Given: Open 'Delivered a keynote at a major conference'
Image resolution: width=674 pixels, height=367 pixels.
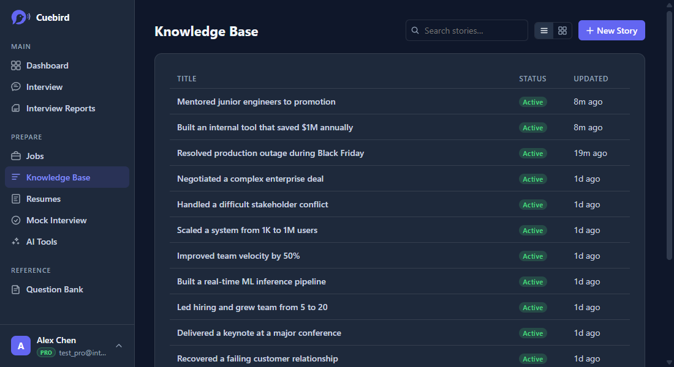Looking at the screenshot, I should 259,333.
